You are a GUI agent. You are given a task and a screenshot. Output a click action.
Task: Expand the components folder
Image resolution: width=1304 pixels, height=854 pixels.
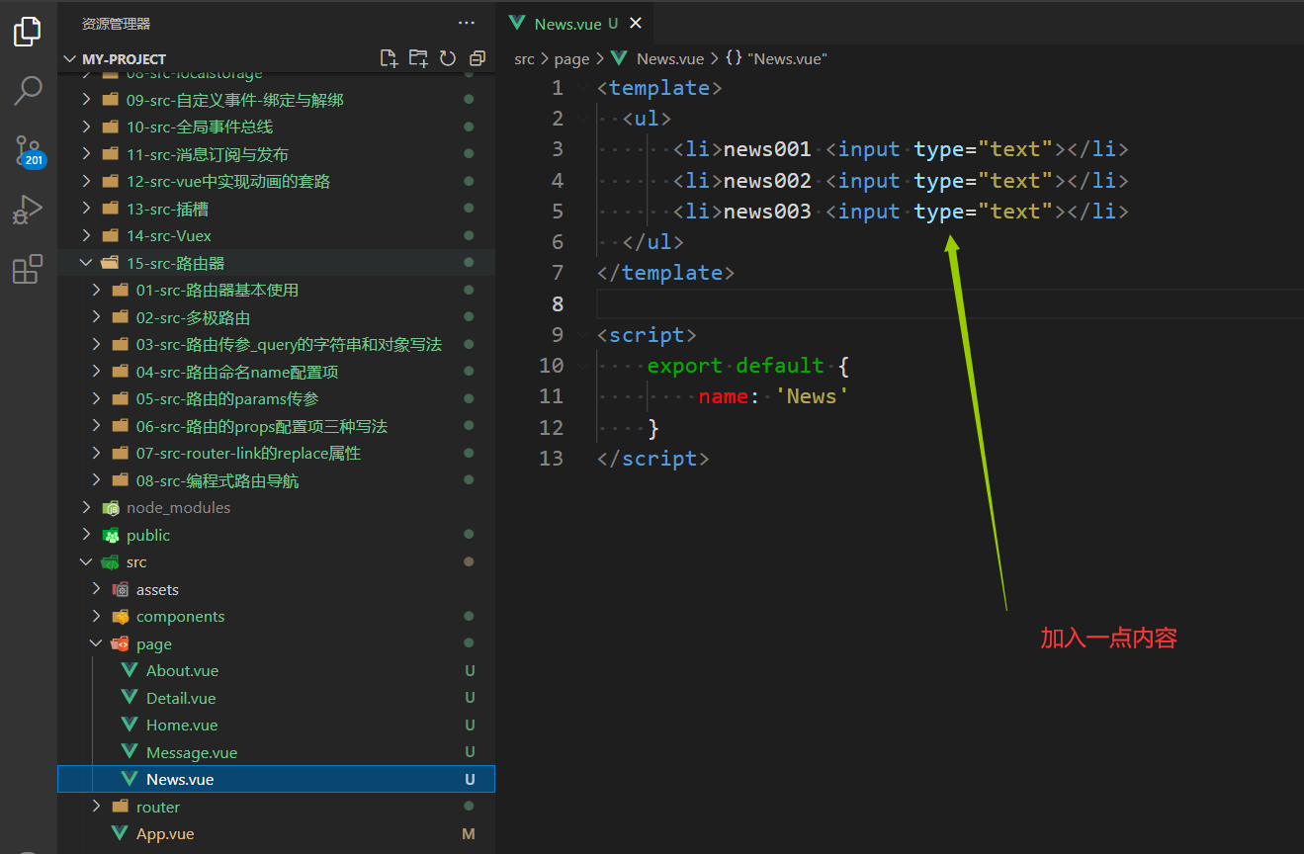pos(277,616)
